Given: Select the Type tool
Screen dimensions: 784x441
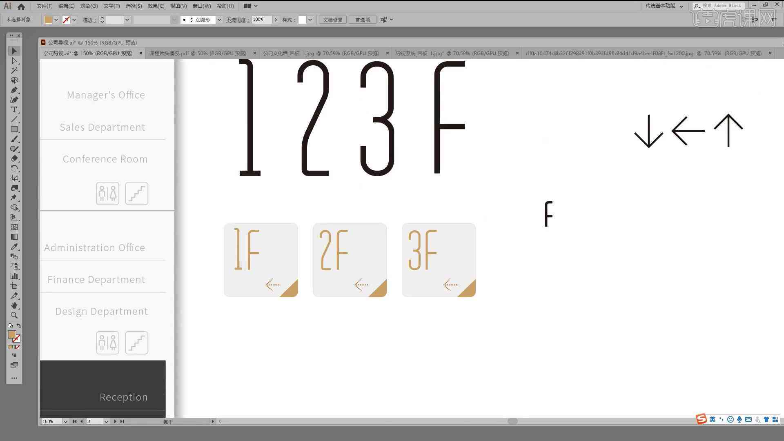Looking at the screenshot, I should point(14,110).
